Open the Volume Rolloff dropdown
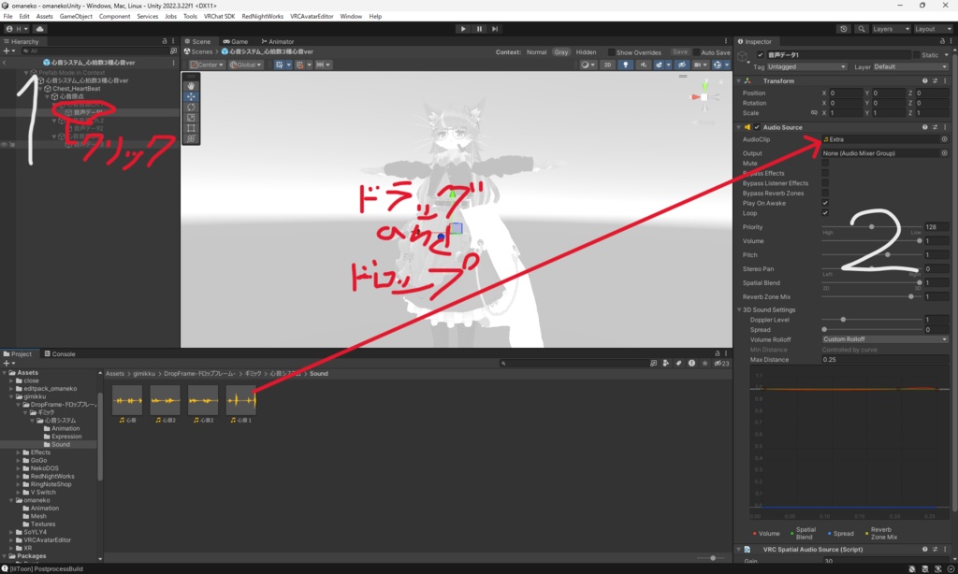This screenshot has height=574, width=958. pyautogui.click(x=885, y=339)
